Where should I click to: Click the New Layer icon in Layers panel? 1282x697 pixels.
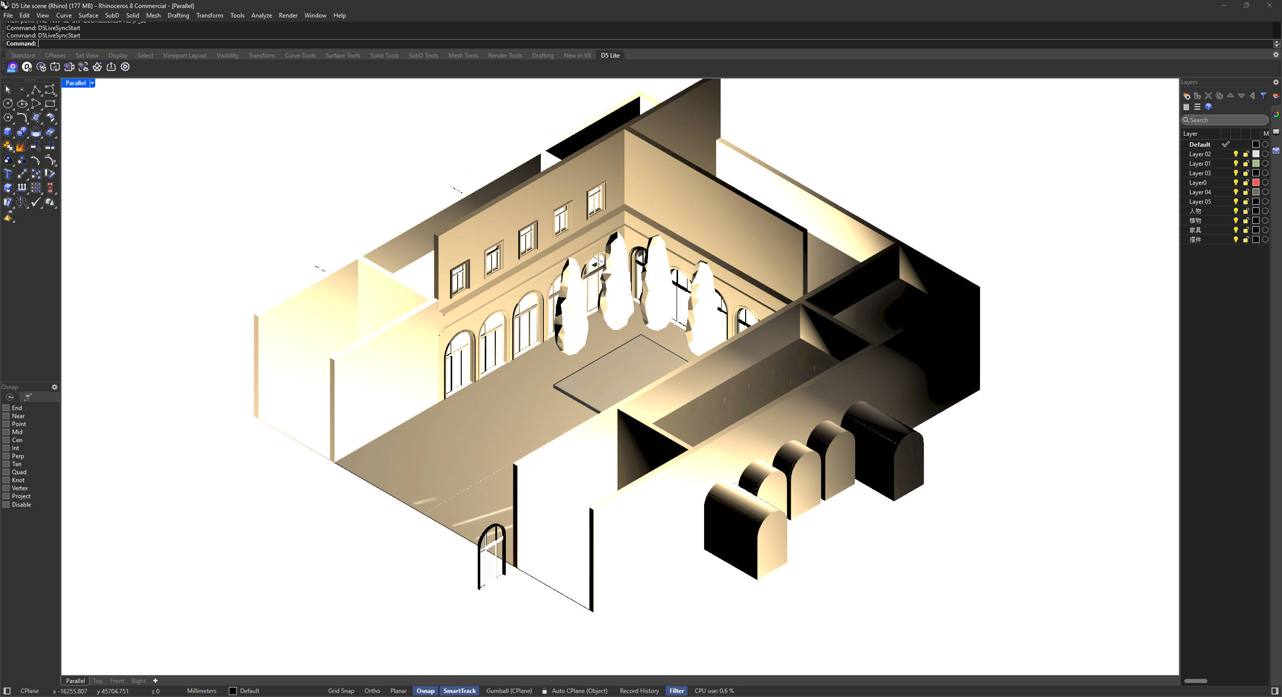click(1186, 96)
